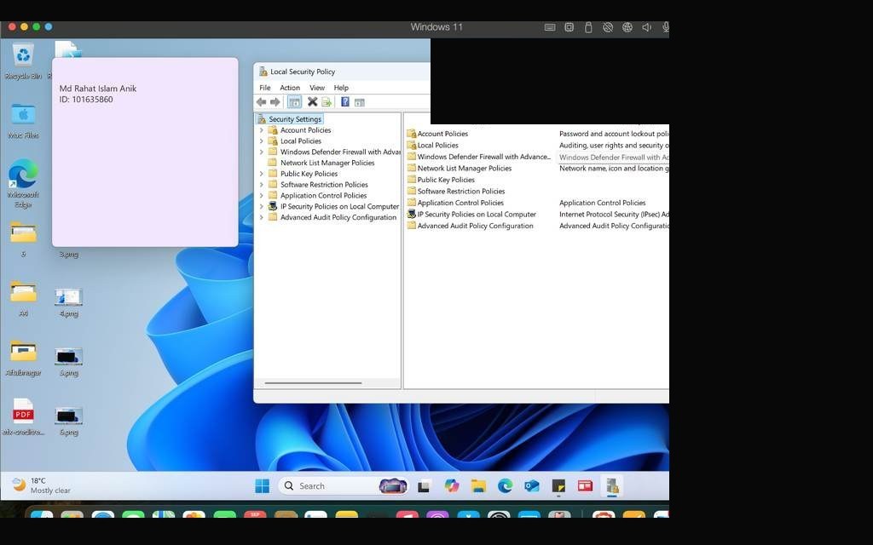Open Help via the blue question-mark icon
This screenshot has height=545, width=873.
(345, 102)
